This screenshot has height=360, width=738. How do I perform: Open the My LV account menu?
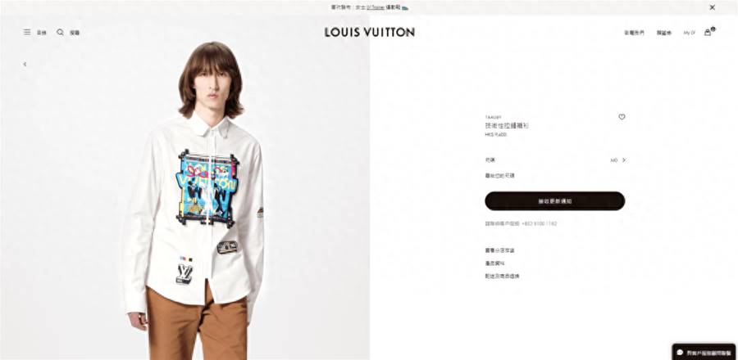[689, 33]
